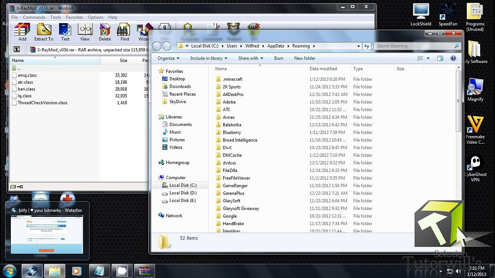Click the Add icon in WinRAR toolbar
Viewport: 495px width, 278px height.
click(22, 32)
